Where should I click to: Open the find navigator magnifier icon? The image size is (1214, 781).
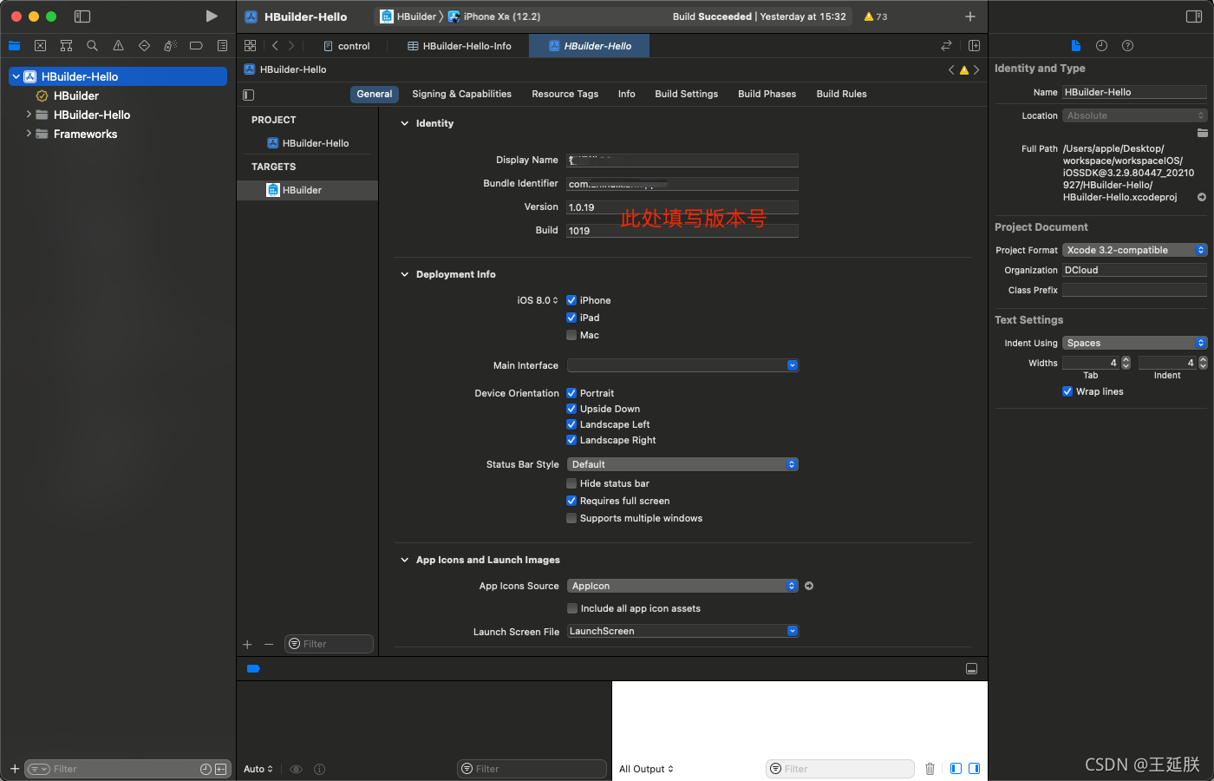pyautogui.click(x=92, y=46)
